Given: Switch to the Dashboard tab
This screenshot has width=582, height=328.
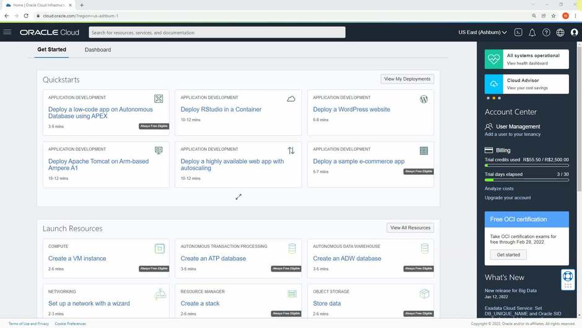Looking at the screenshot, I should (98, 50).
